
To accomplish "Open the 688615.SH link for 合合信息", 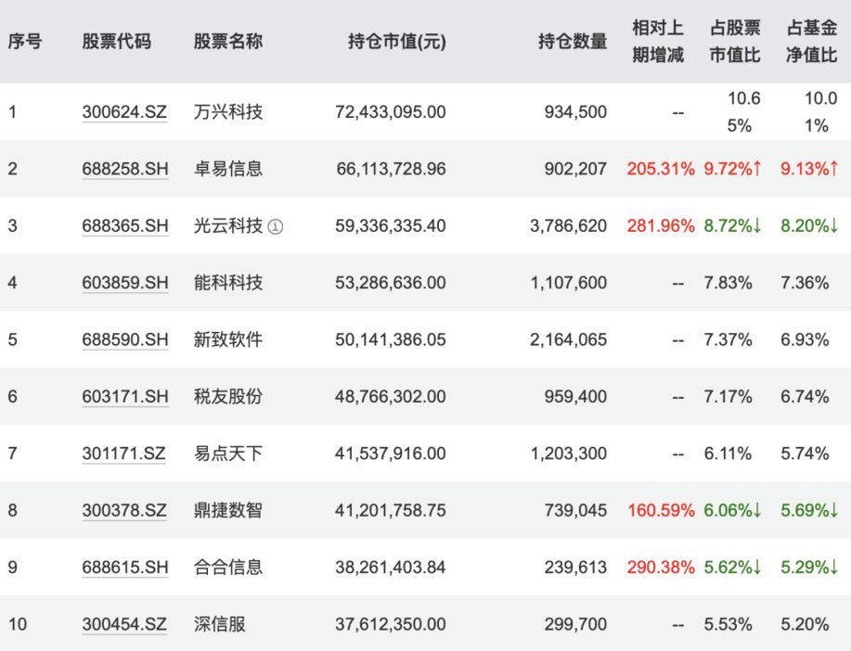I will 125,566.
